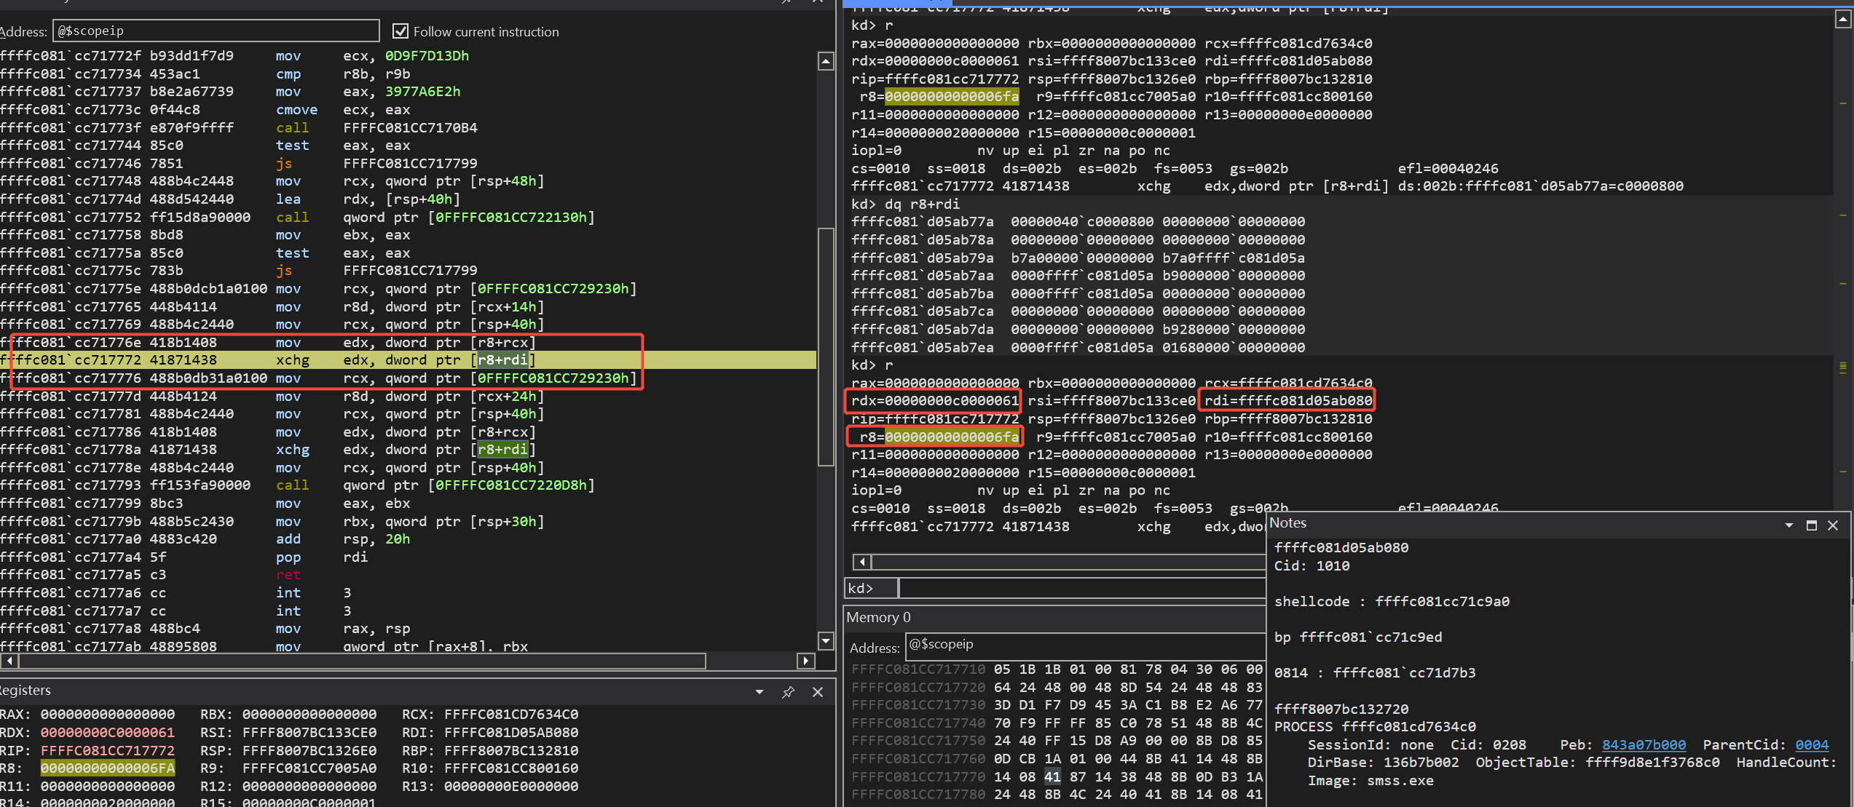Open the Notes window options dropdown
Screen dimensions: 1854x807
pyautogui.click(x=1789, y=525)
